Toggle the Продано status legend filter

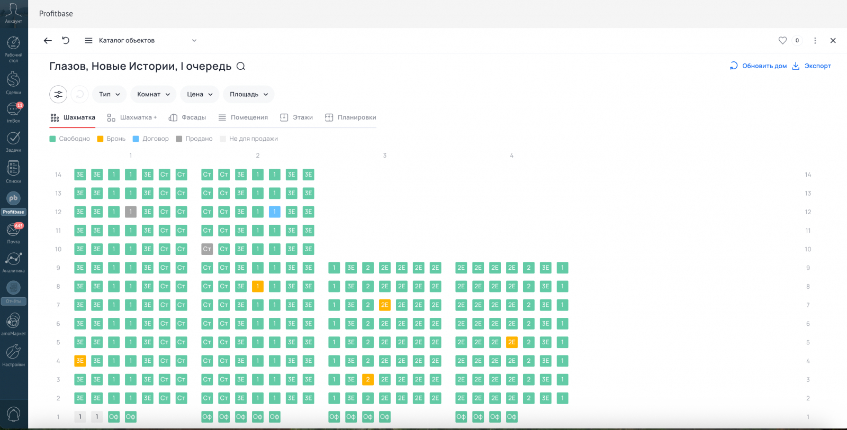(x=194, y=139)
